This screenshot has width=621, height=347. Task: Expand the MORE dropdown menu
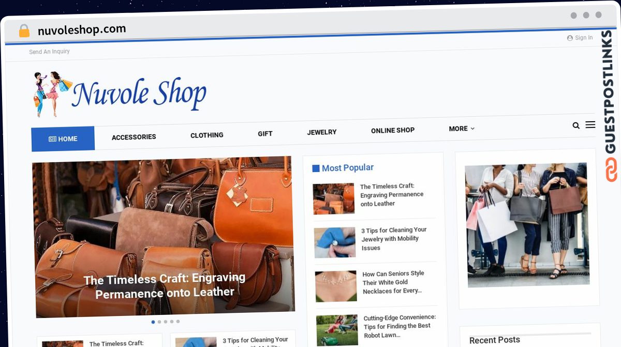click(462, 128)
